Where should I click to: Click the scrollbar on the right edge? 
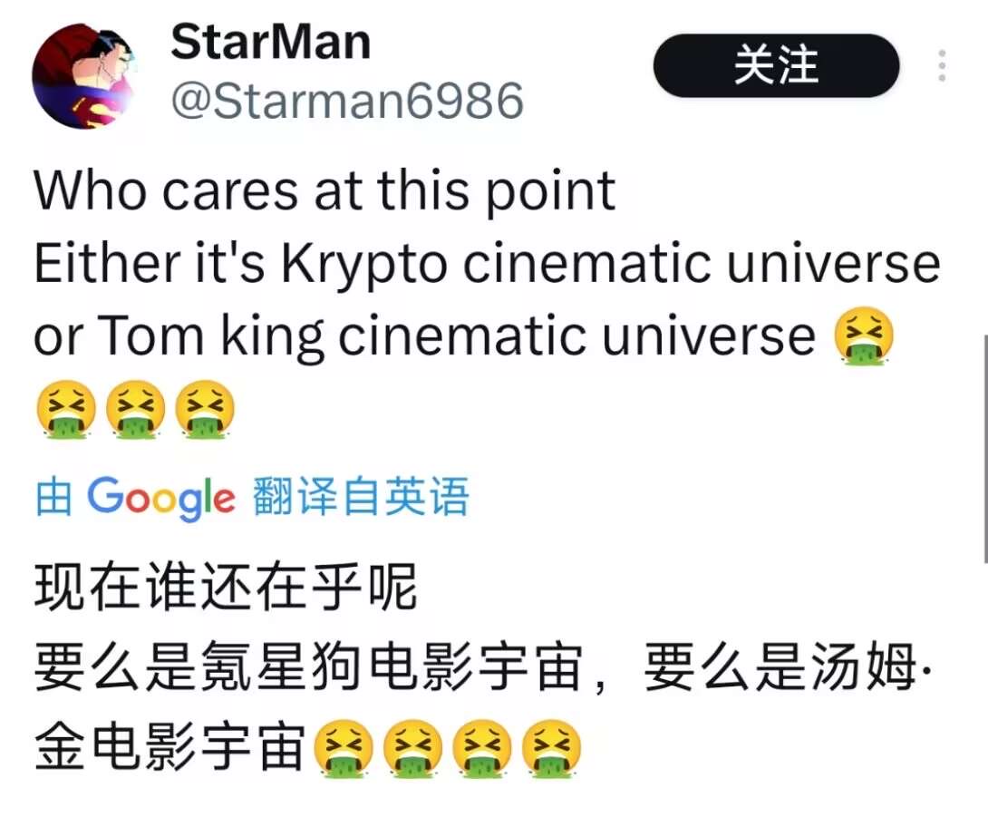coord(984,448)
